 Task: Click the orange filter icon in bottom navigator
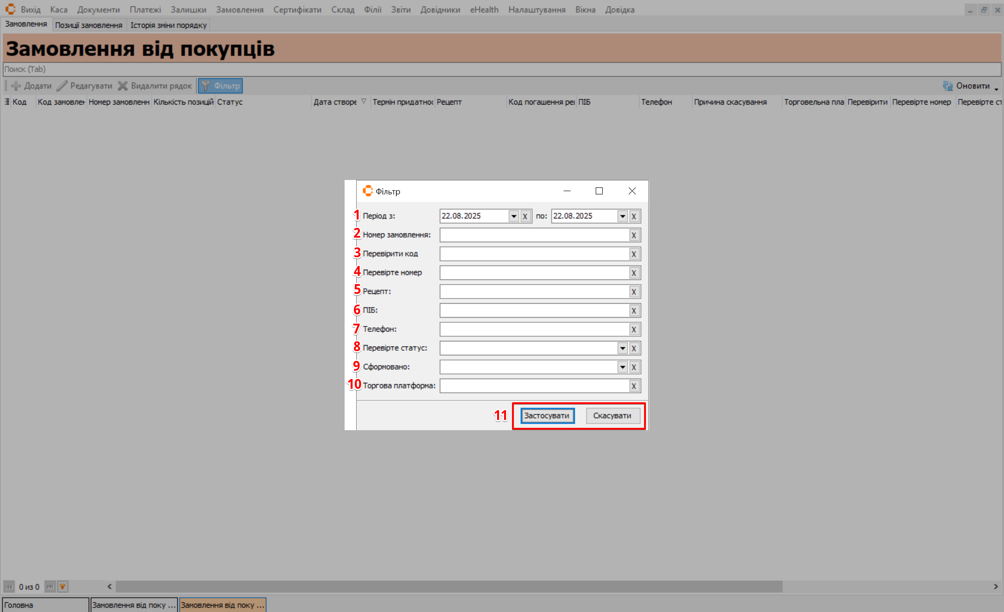pyautogui.click(x=62, y=587)
